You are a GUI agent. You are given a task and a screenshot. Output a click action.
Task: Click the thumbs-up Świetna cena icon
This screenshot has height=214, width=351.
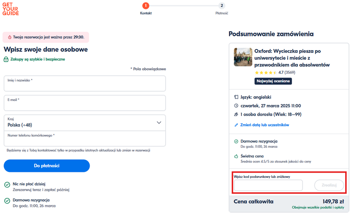tap(236, 156)
